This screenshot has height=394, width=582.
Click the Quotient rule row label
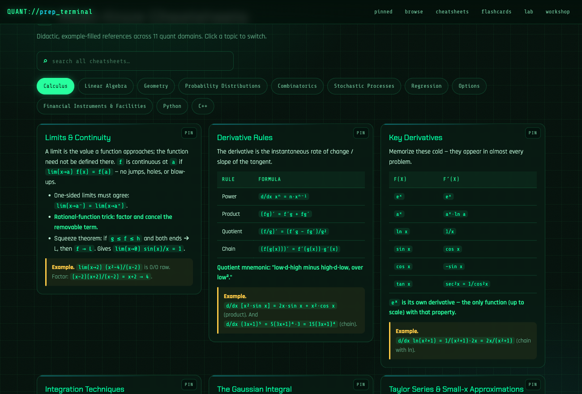tap(232, 231)
